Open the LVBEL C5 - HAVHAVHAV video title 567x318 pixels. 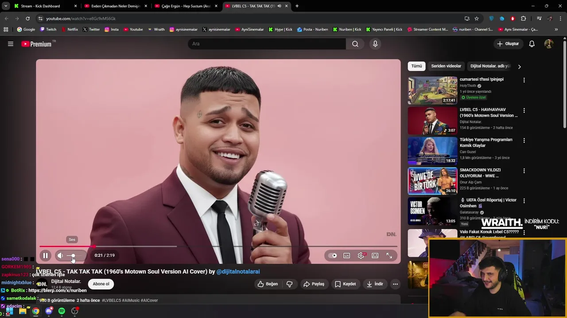tap(489, 113)
